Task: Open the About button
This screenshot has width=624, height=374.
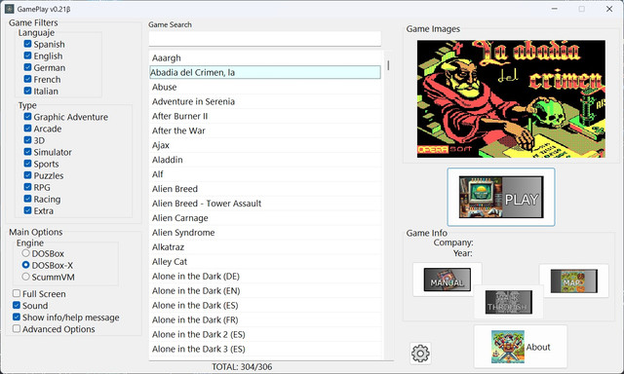Action: 521,347
